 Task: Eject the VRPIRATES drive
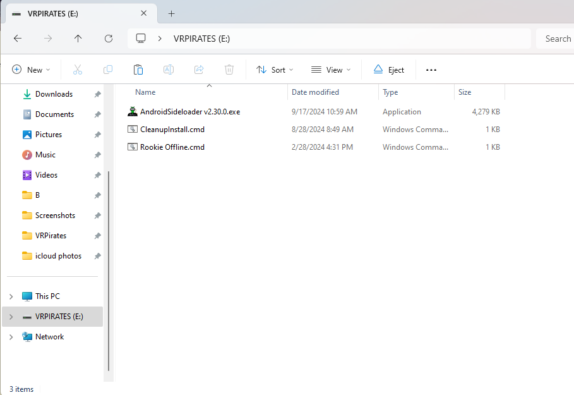[388, 70]
